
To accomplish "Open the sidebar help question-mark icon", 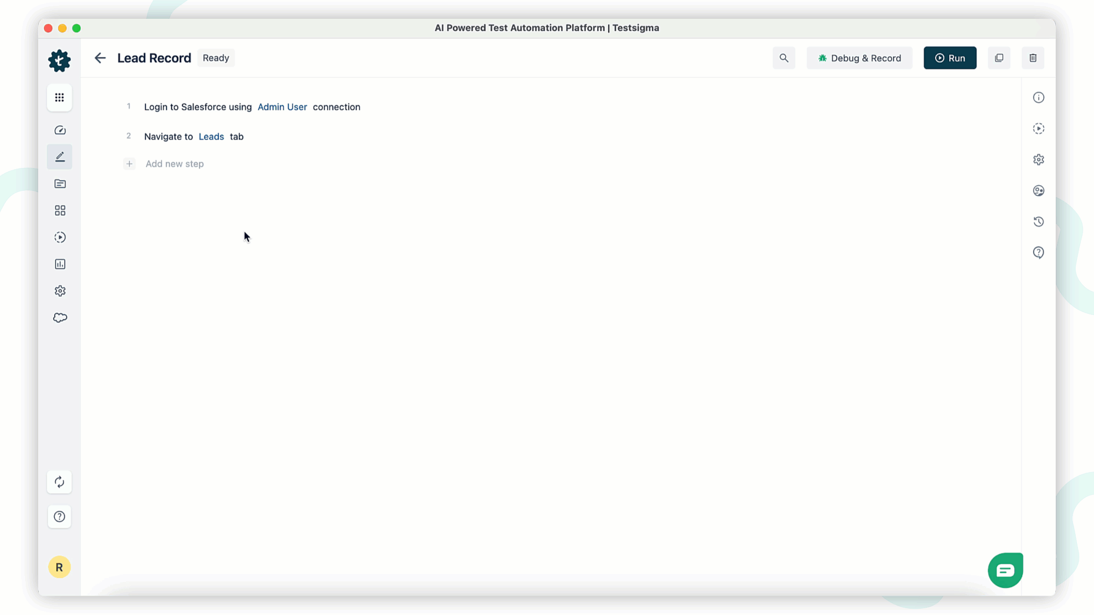I will [x=59, y=516].
